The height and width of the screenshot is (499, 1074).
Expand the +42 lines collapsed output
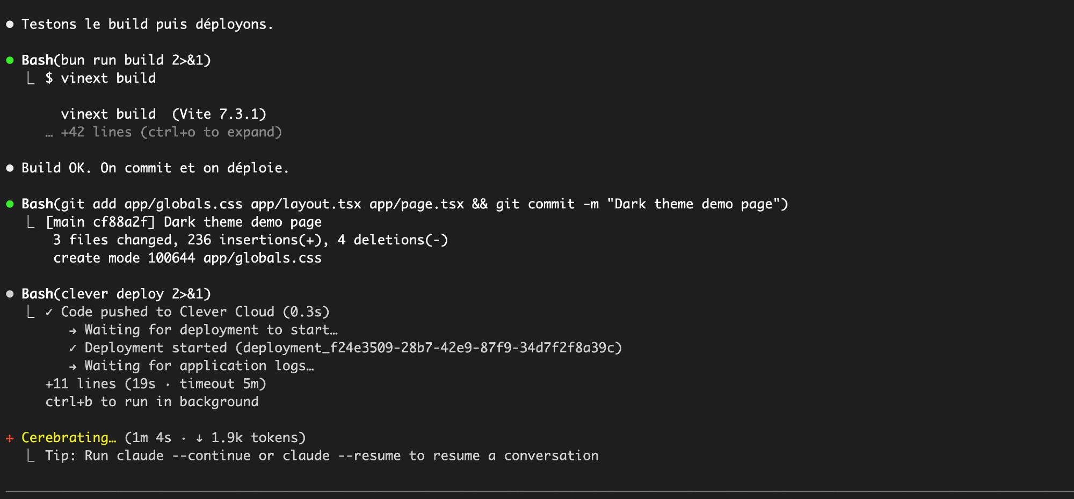[x=171, y=132]
